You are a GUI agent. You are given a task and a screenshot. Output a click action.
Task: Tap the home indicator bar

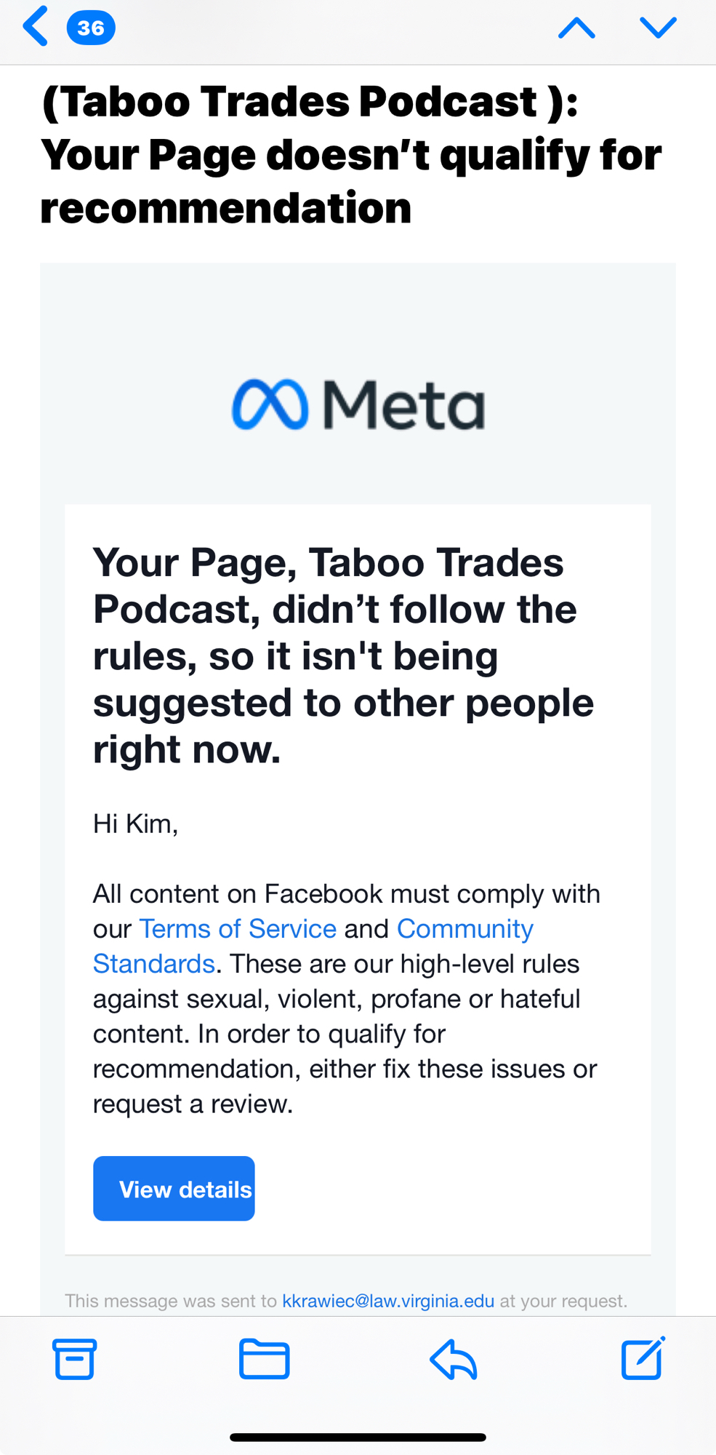[x=358, y=1437]
